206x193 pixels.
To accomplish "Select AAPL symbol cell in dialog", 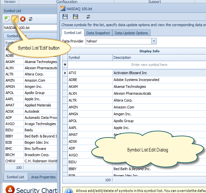I will (x=90, y=128).
